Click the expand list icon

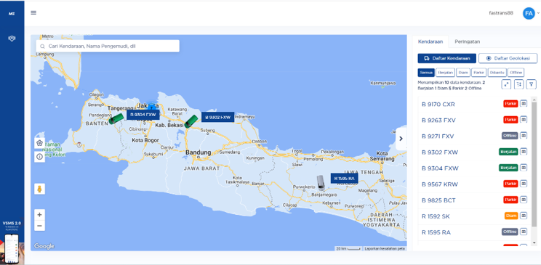pyautogui.click(x=506, y=84)
